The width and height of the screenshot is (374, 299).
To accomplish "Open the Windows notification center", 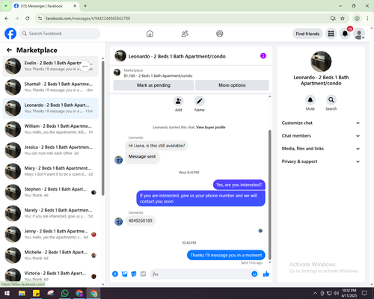I will (x=364, y=293).
